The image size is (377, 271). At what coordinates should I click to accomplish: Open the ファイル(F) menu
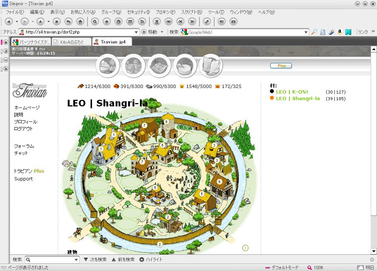(x=15, y=12)
